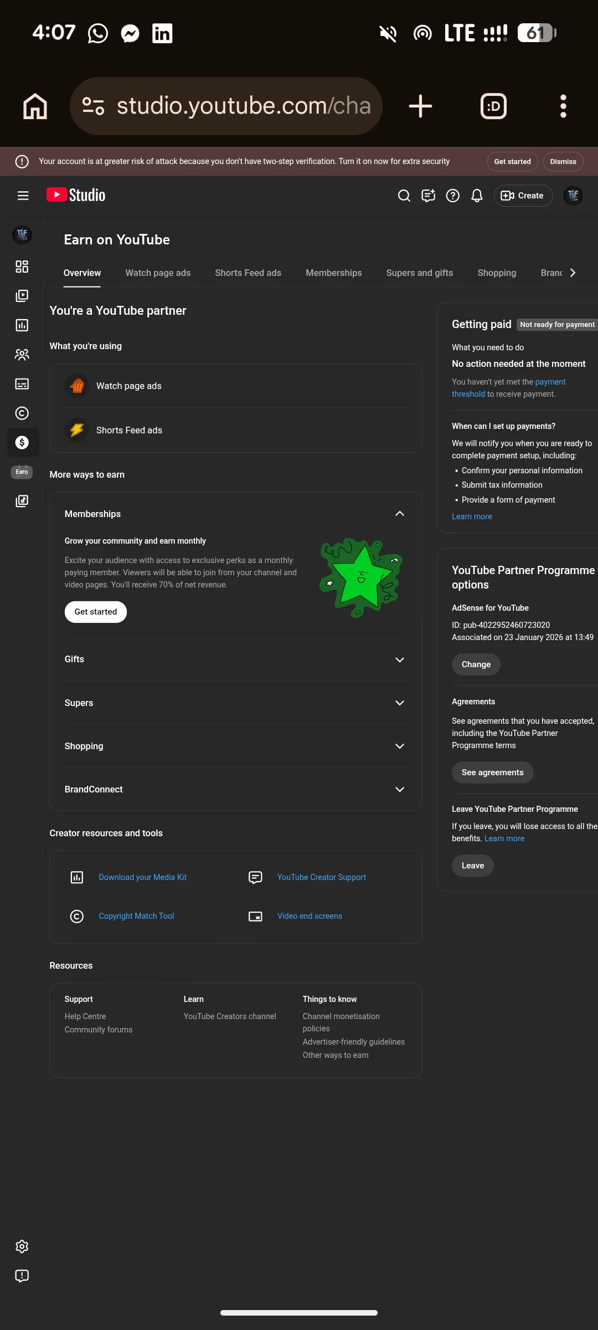Select the Overview tab
This screenshot has width=598, height=1330.
[82, 273]
